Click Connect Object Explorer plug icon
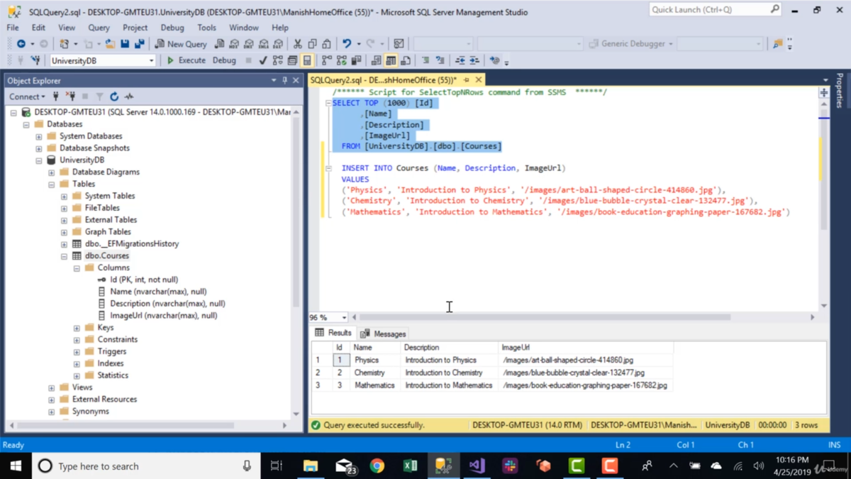Viewport: 851px width, 479px height. [x=56, y=97]
